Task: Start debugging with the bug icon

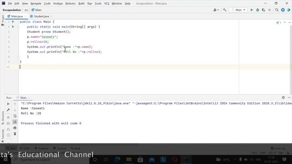Action: pyautogui.click(x=257, y=10)
